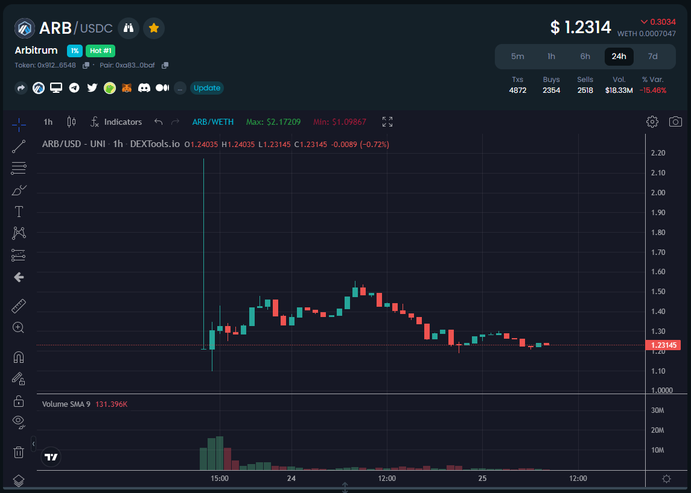Viewport: 691px width, 493px height.
Task: Copy the Pair address 0xa83...0baf
Action: (x=165, y=65)
